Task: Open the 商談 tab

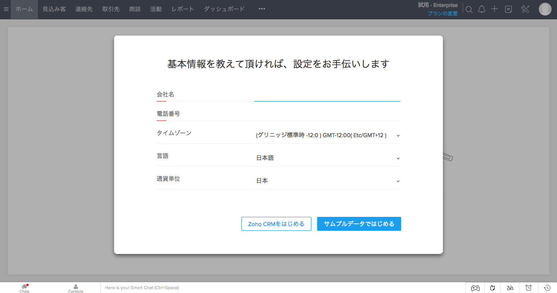Action: click(x=135, y=9)
